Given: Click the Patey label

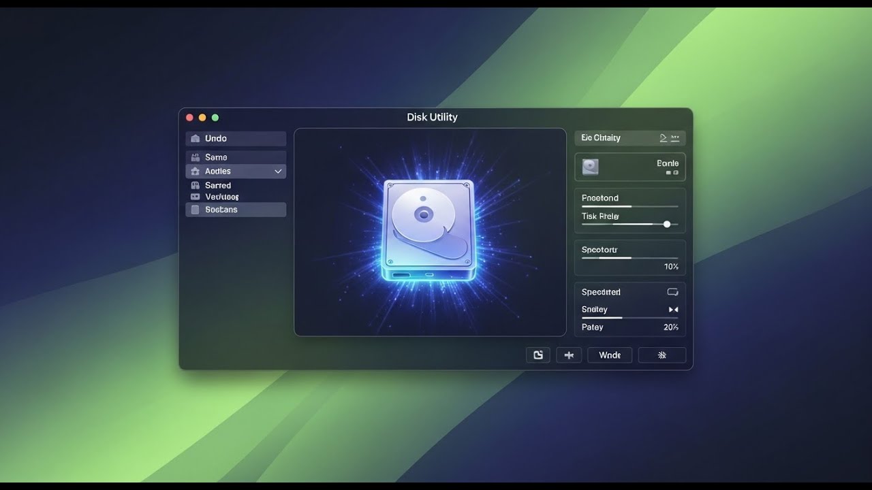Looking at the screenshot, I should (x=592, y=327).
